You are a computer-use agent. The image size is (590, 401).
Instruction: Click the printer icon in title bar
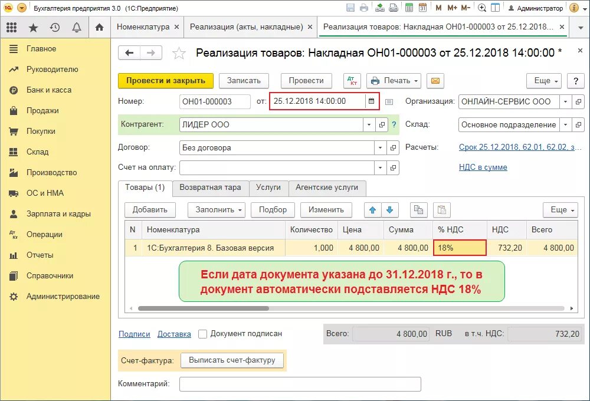tap(364, 8)
